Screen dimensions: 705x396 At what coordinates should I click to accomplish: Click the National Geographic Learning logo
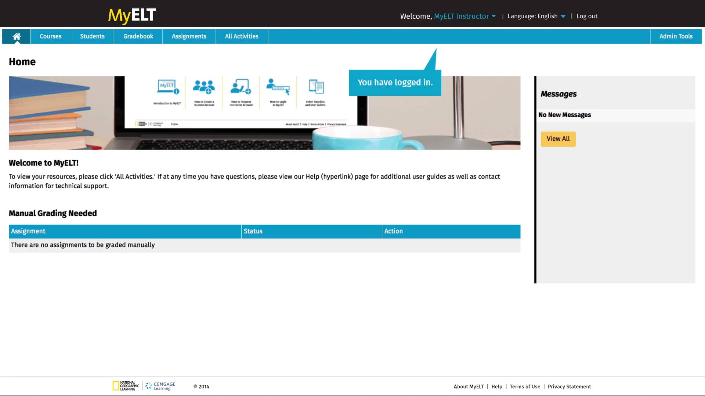point(126,386)
